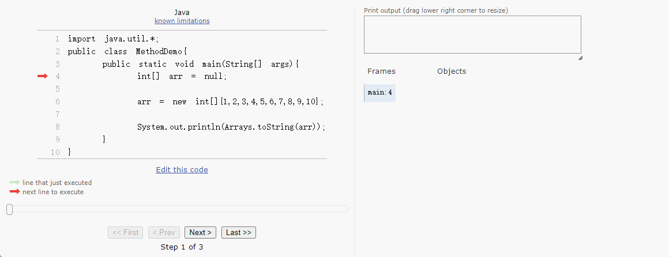This screenshot has height=257, width=669.
Task: Select the main:4 stack frame
Action: [x=380, y=92]
